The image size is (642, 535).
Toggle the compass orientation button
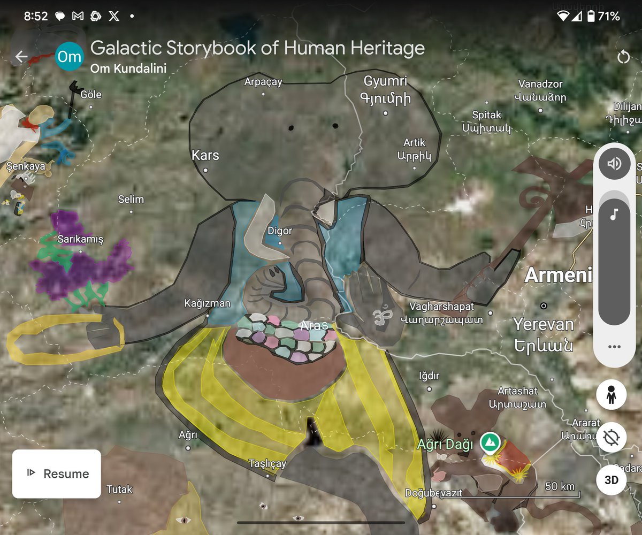(612, 438)
